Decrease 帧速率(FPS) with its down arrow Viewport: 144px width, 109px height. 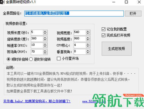click(45, 46)
